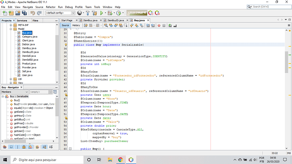Click the New Project icon
This screenshot has width=292, height=164.
pos(11,13)
